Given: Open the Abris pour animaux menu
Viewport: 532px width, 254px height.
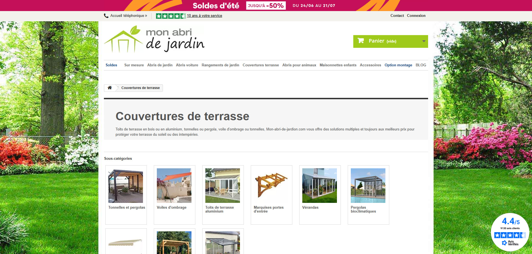Looking at the screenshot, I should pyautogui.click(x=299, y=65).
